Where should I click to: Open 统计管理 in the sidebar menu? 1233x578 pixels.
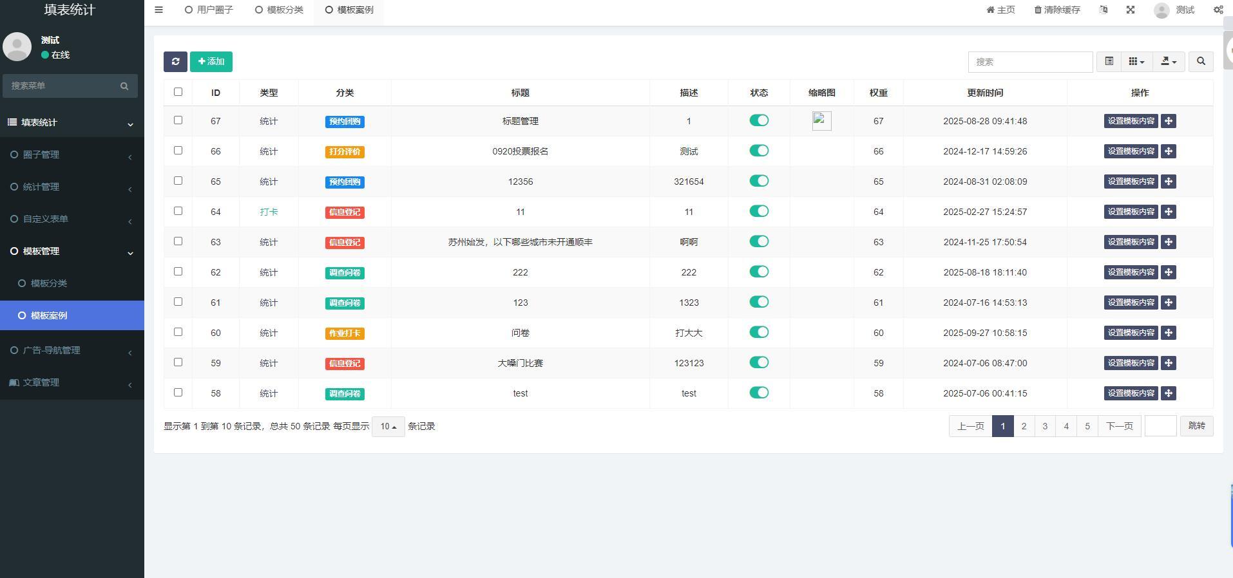41,187
